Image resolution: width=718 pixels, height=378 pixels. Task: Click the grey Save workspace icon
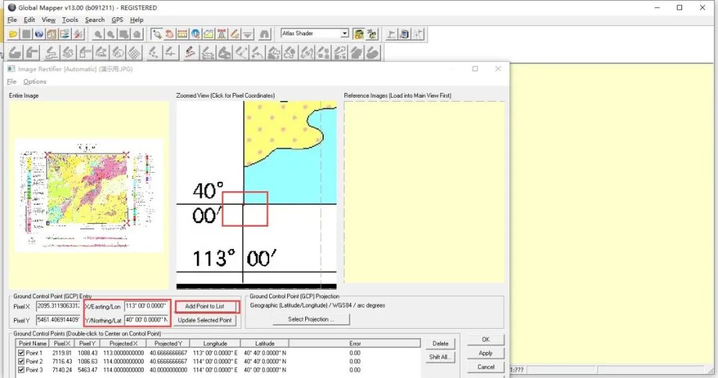click(26, 35)
